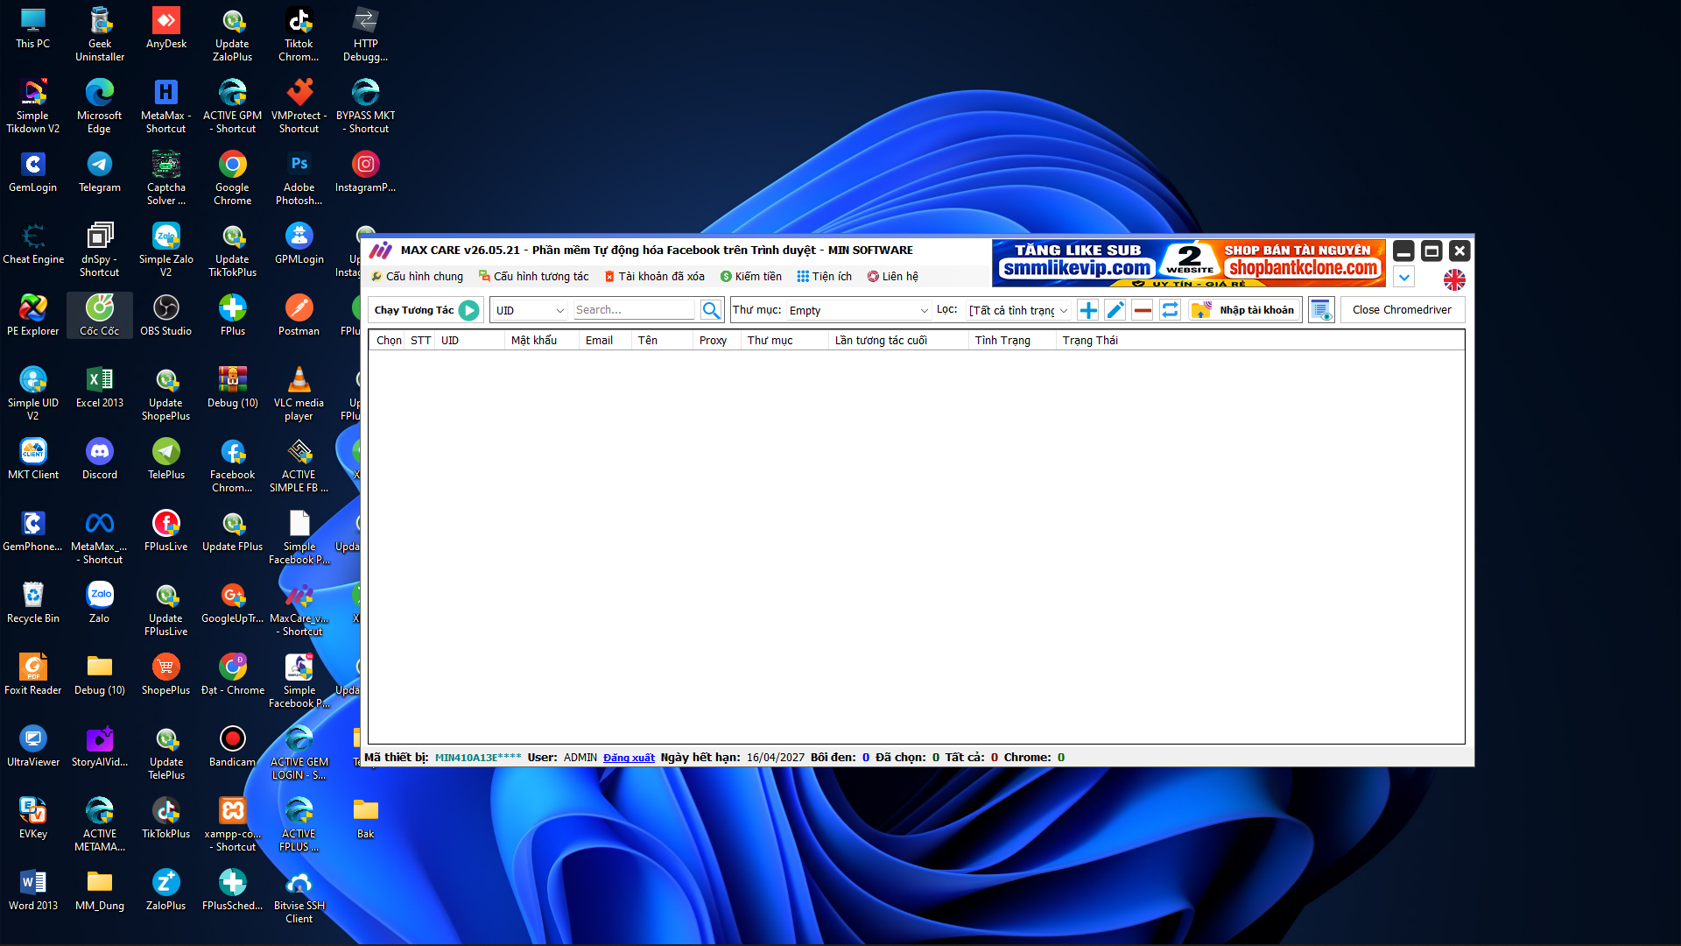This screenshot has width=1681, height=946.
Task: Open Google Chrome desktop icon
Action: (233, 178)
